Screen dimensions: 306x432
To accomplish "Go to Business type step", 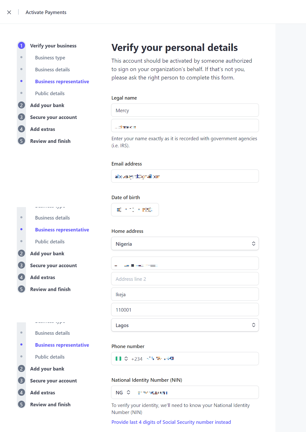I will [x=50, y=58].
